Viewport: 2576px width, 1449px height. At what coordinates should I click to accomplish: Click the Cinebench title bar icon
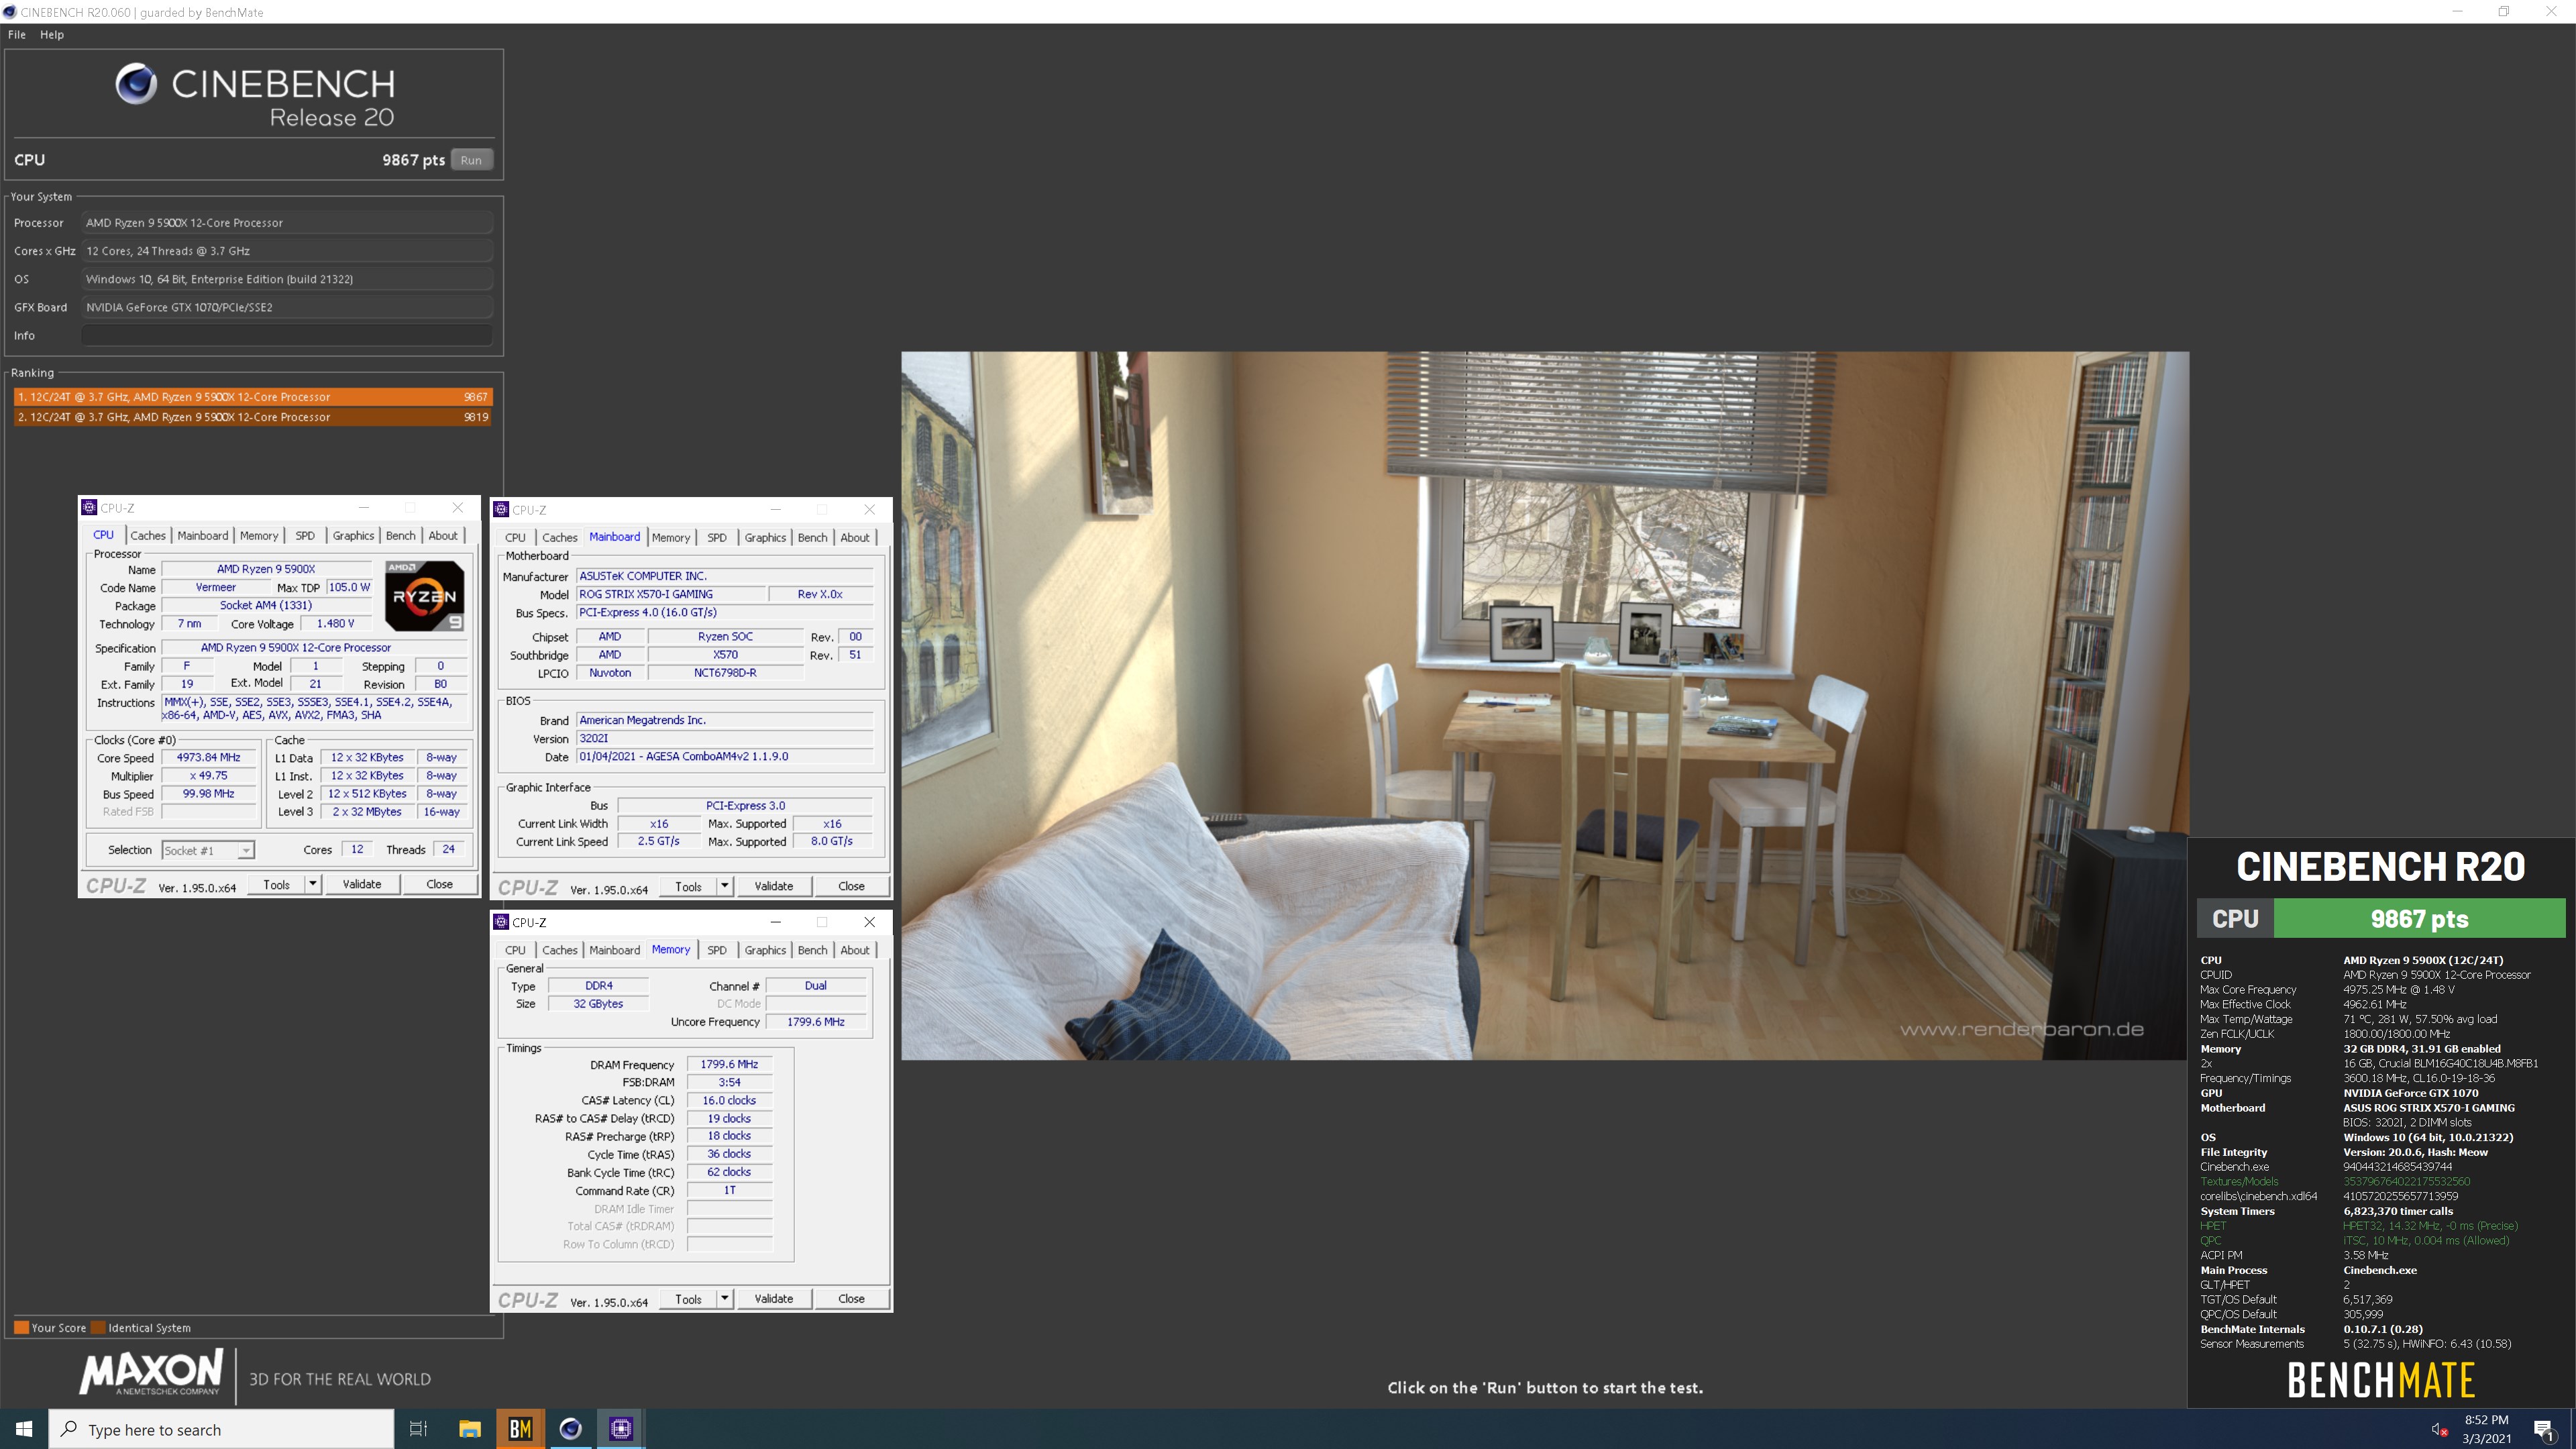(x=10, y=12)
